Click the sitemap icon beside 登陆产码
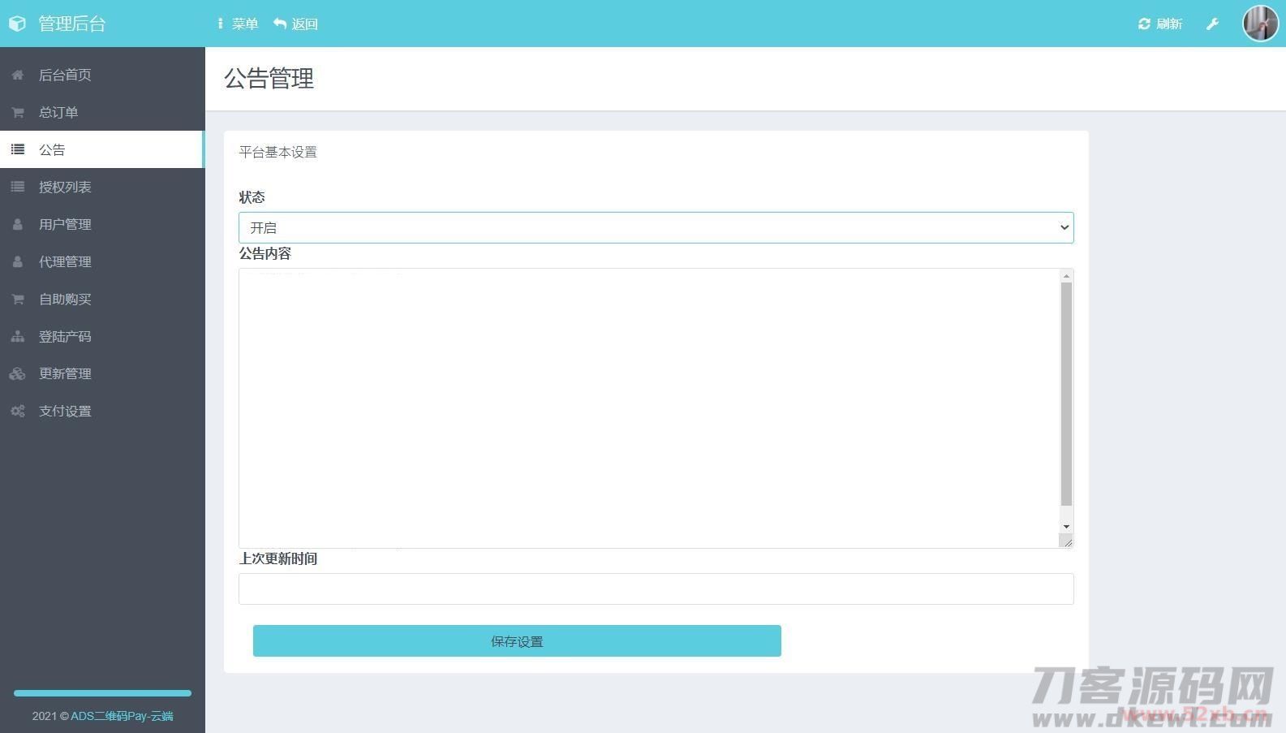Screen dimensions: 1286x733 click(17, 336)
